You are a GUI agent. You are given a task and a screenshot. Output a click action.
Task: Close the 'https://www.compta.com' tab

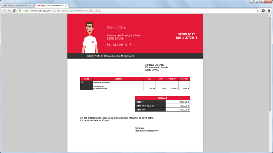pyautogui.click(x=66, y=6)
